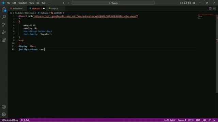Select html.css.js folder in breadcrumb
Viewport: 218px width, 122px height.
(x=30, y=13)
